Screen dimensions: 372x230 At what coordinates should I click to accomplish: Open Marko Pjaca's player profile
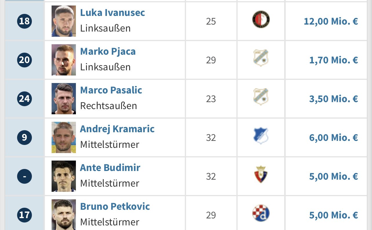tap(108, 51)
